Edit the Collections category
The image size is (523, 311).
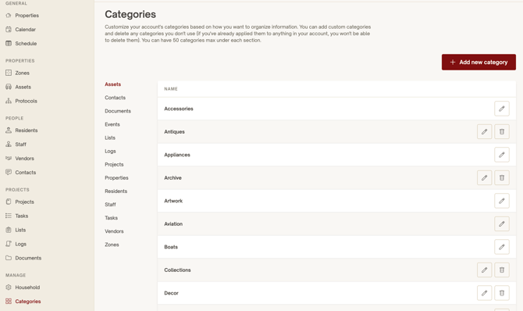click(484, 270)
